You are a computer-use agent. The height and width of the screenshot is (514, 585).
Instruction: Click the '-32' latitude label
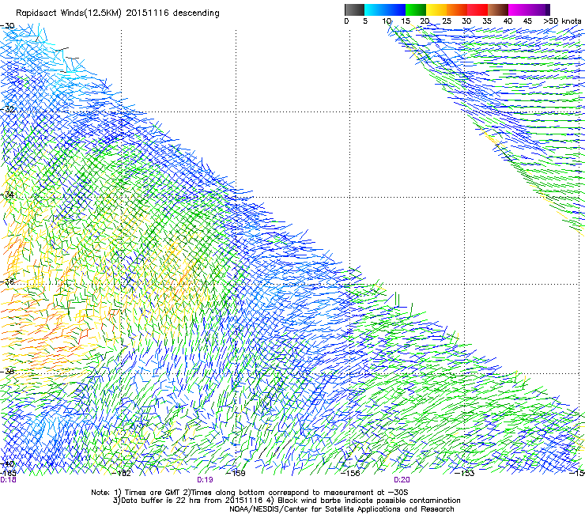[x=7, y=109]
